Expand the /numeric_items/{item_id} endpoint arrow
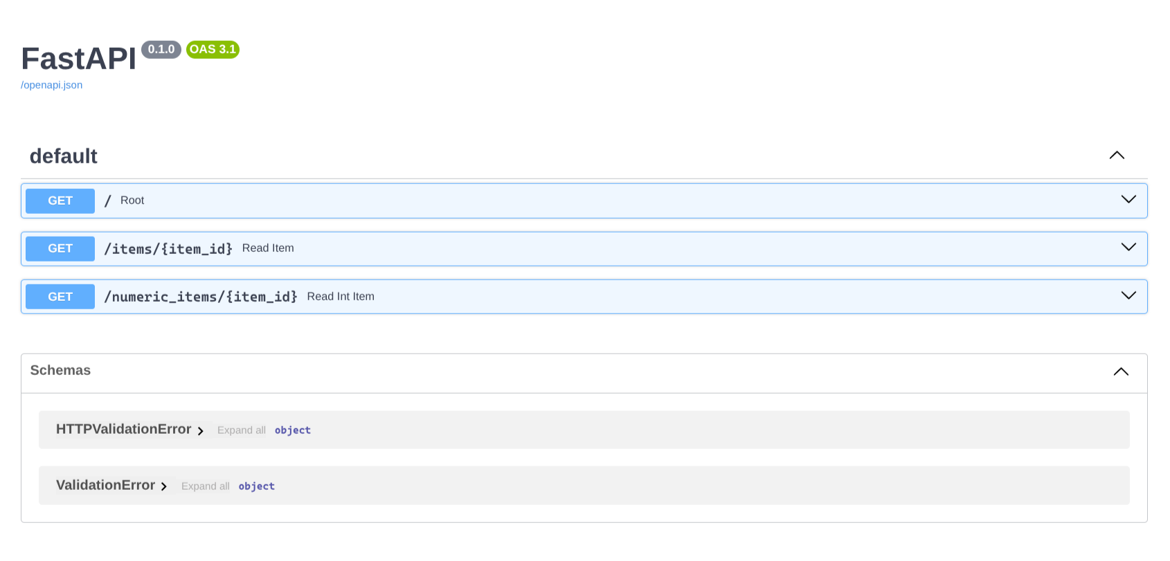The image size is (1170, 561). [1128, 295]
